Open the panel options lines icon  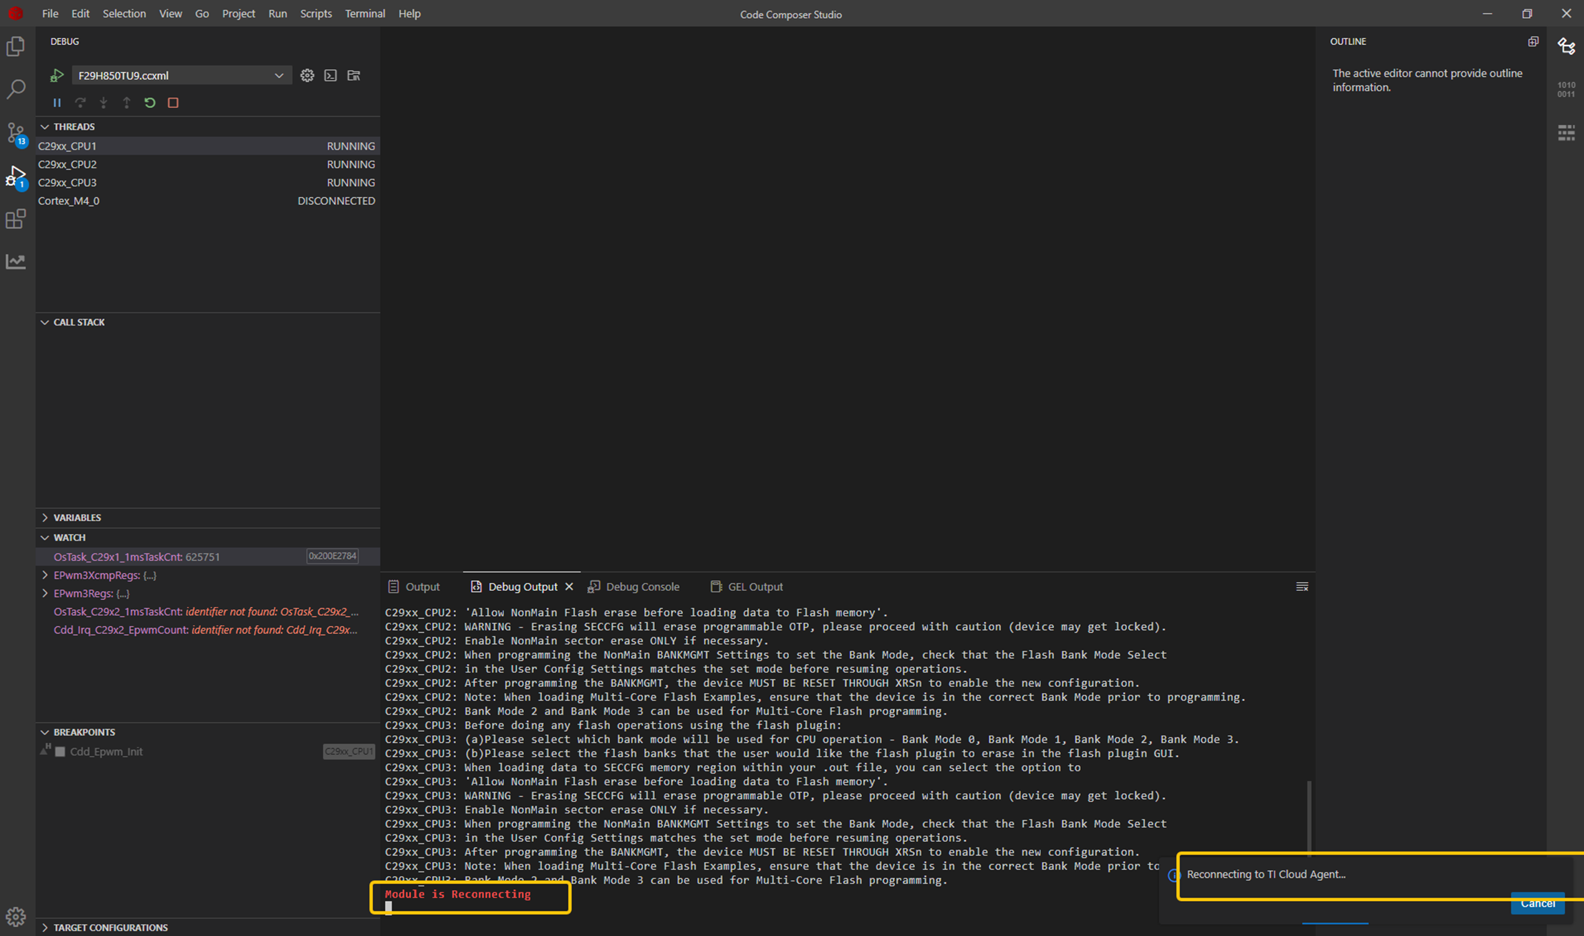pos(1302,587)
